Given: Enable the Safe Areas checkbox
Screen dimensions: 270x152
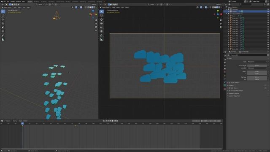Looking at the screenshot, I should (x=229, y=88).
